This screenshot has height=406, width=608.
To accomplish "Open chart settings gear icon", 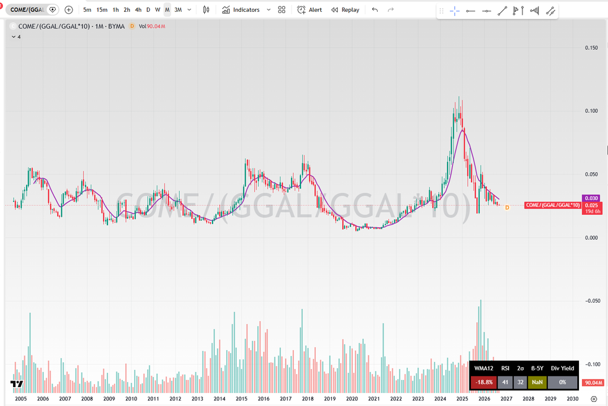I will coord(594,399).
